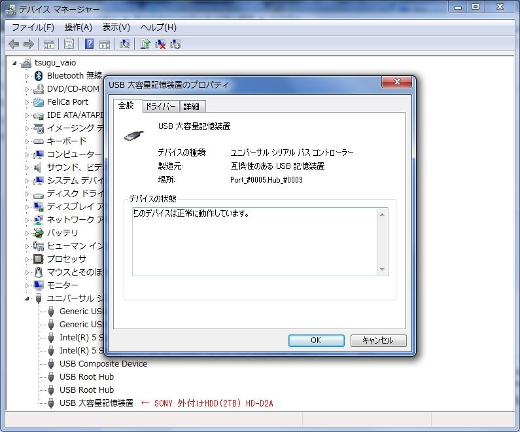
Task: Select the first USB Root Hub
Action: 86,376
